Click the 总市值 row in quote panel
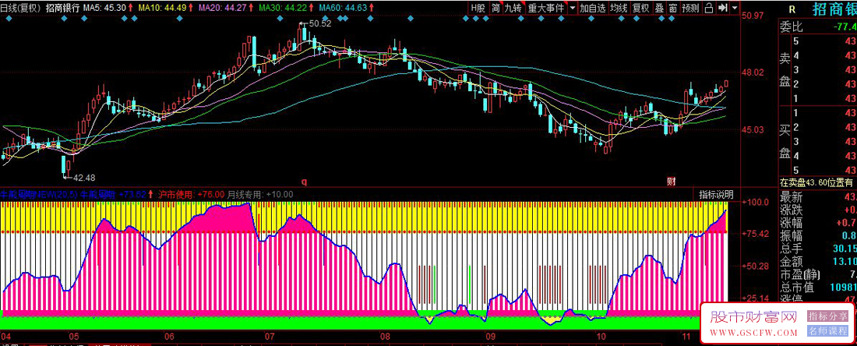Viewport: 857px width, 346px height. click(817, 286)
